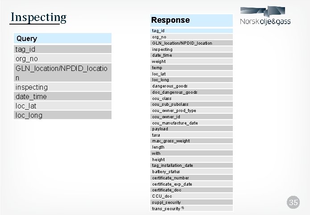
Task: Select the 'doc_dangerous_goods' row
Action: (191, 92)
